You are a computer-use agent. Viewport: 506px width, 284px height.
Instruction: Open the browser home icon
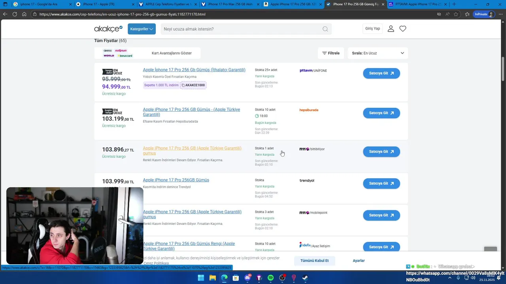pos(24,14)
